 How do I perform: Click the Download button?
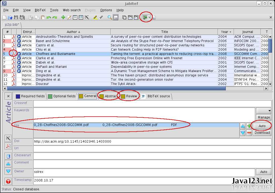tap(262, 133)
